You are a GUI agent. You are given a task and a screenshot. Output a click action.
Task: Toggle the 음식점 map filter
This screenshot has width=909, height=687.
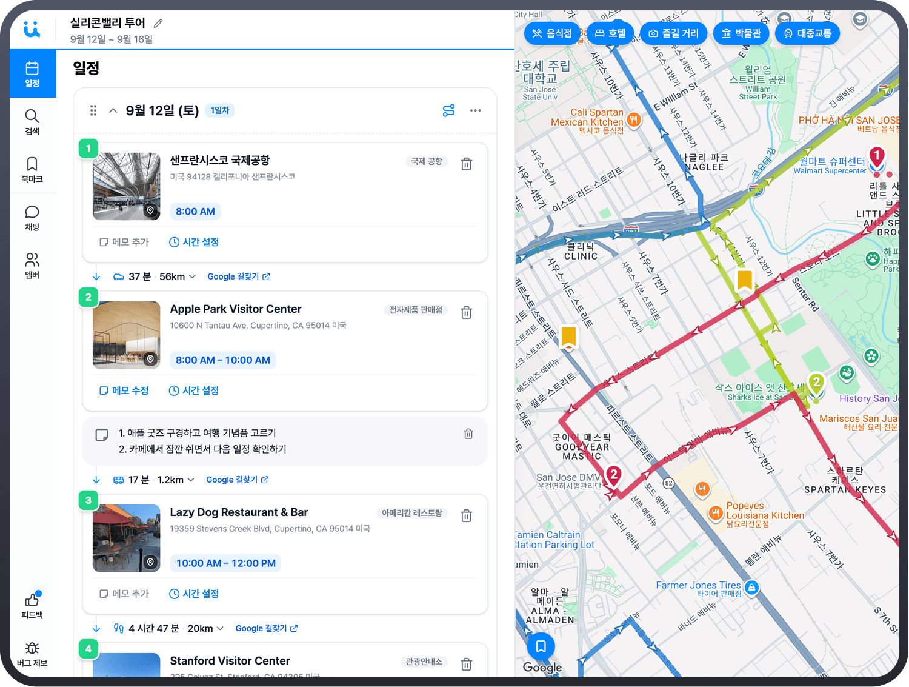[x=552, y=33]
